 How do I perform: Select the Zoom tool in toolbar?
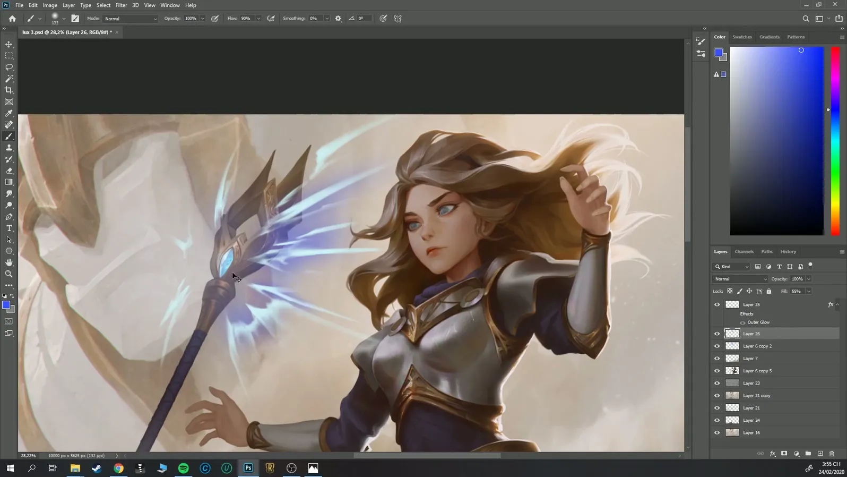(x=9, y=274)
